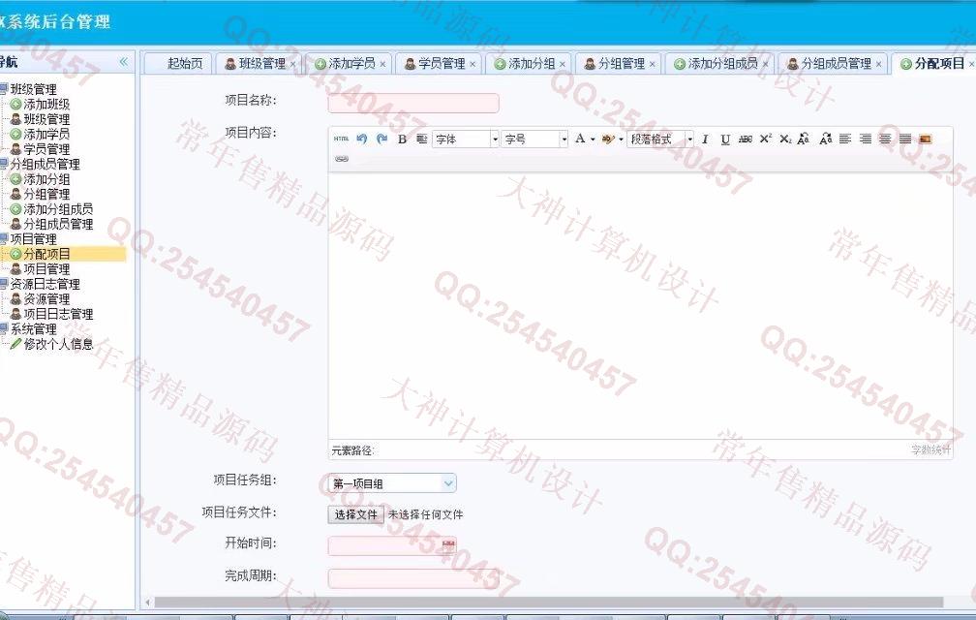The image size is (976, 620).
Task: Click the background highlight color icon
Action: (607, 139)
